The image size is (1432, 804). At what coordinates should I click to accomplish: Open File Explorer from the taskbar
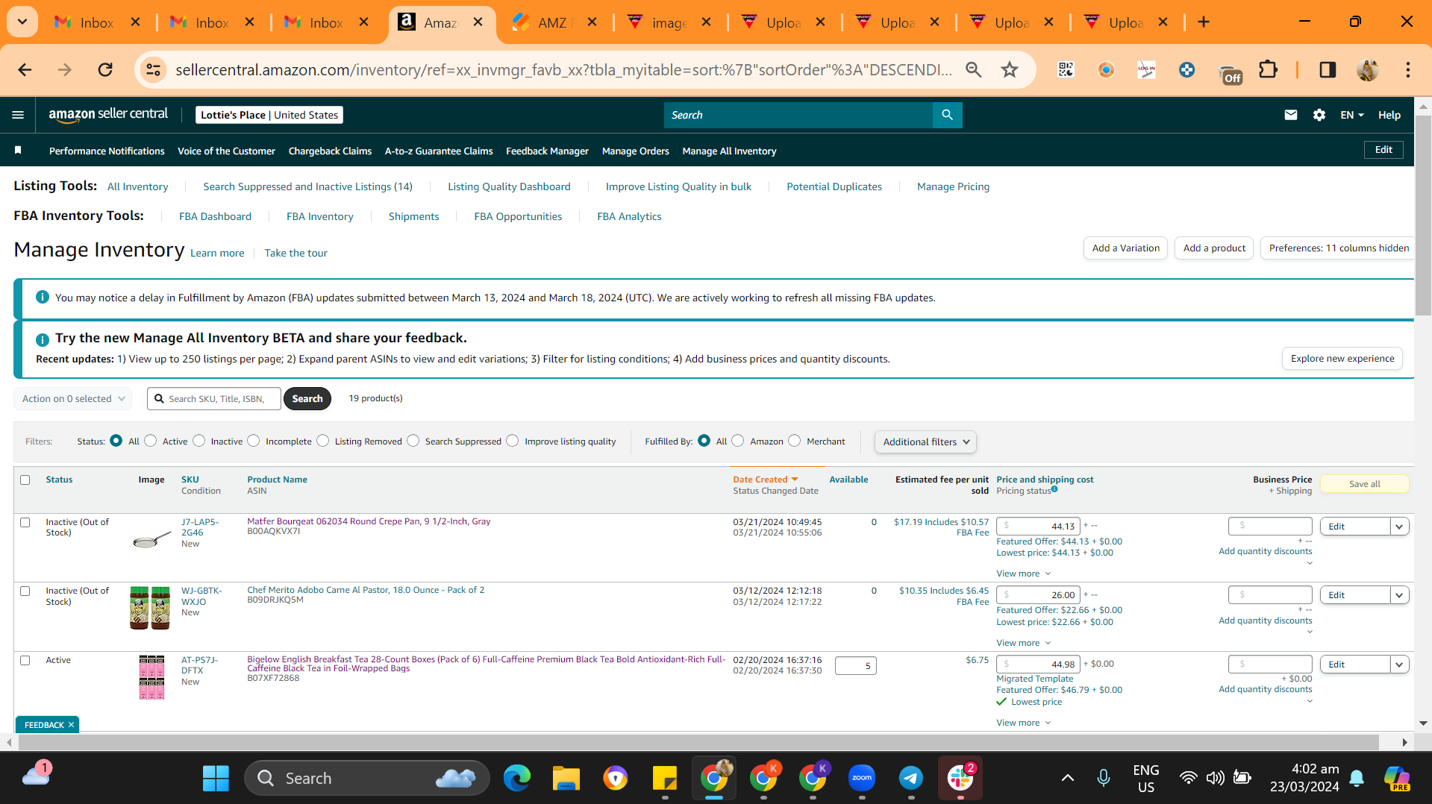click(566, 779)
